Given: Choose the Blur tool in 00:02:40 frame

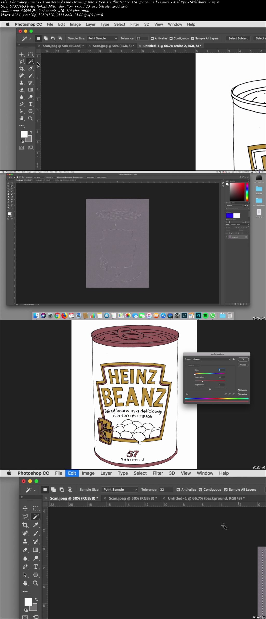Looking at the screenshot, I should tap(25, 558).
